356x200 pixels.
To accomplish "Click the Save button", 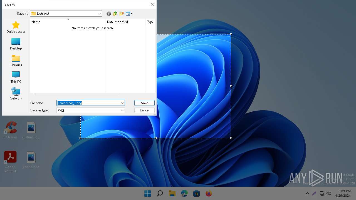I will (144, 103).
